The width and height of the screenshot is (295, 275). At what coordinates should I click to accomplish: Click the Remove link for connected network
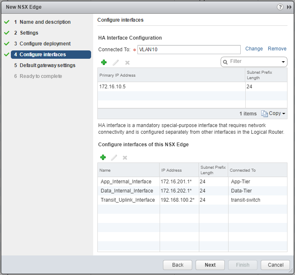[x=277, y=49]
